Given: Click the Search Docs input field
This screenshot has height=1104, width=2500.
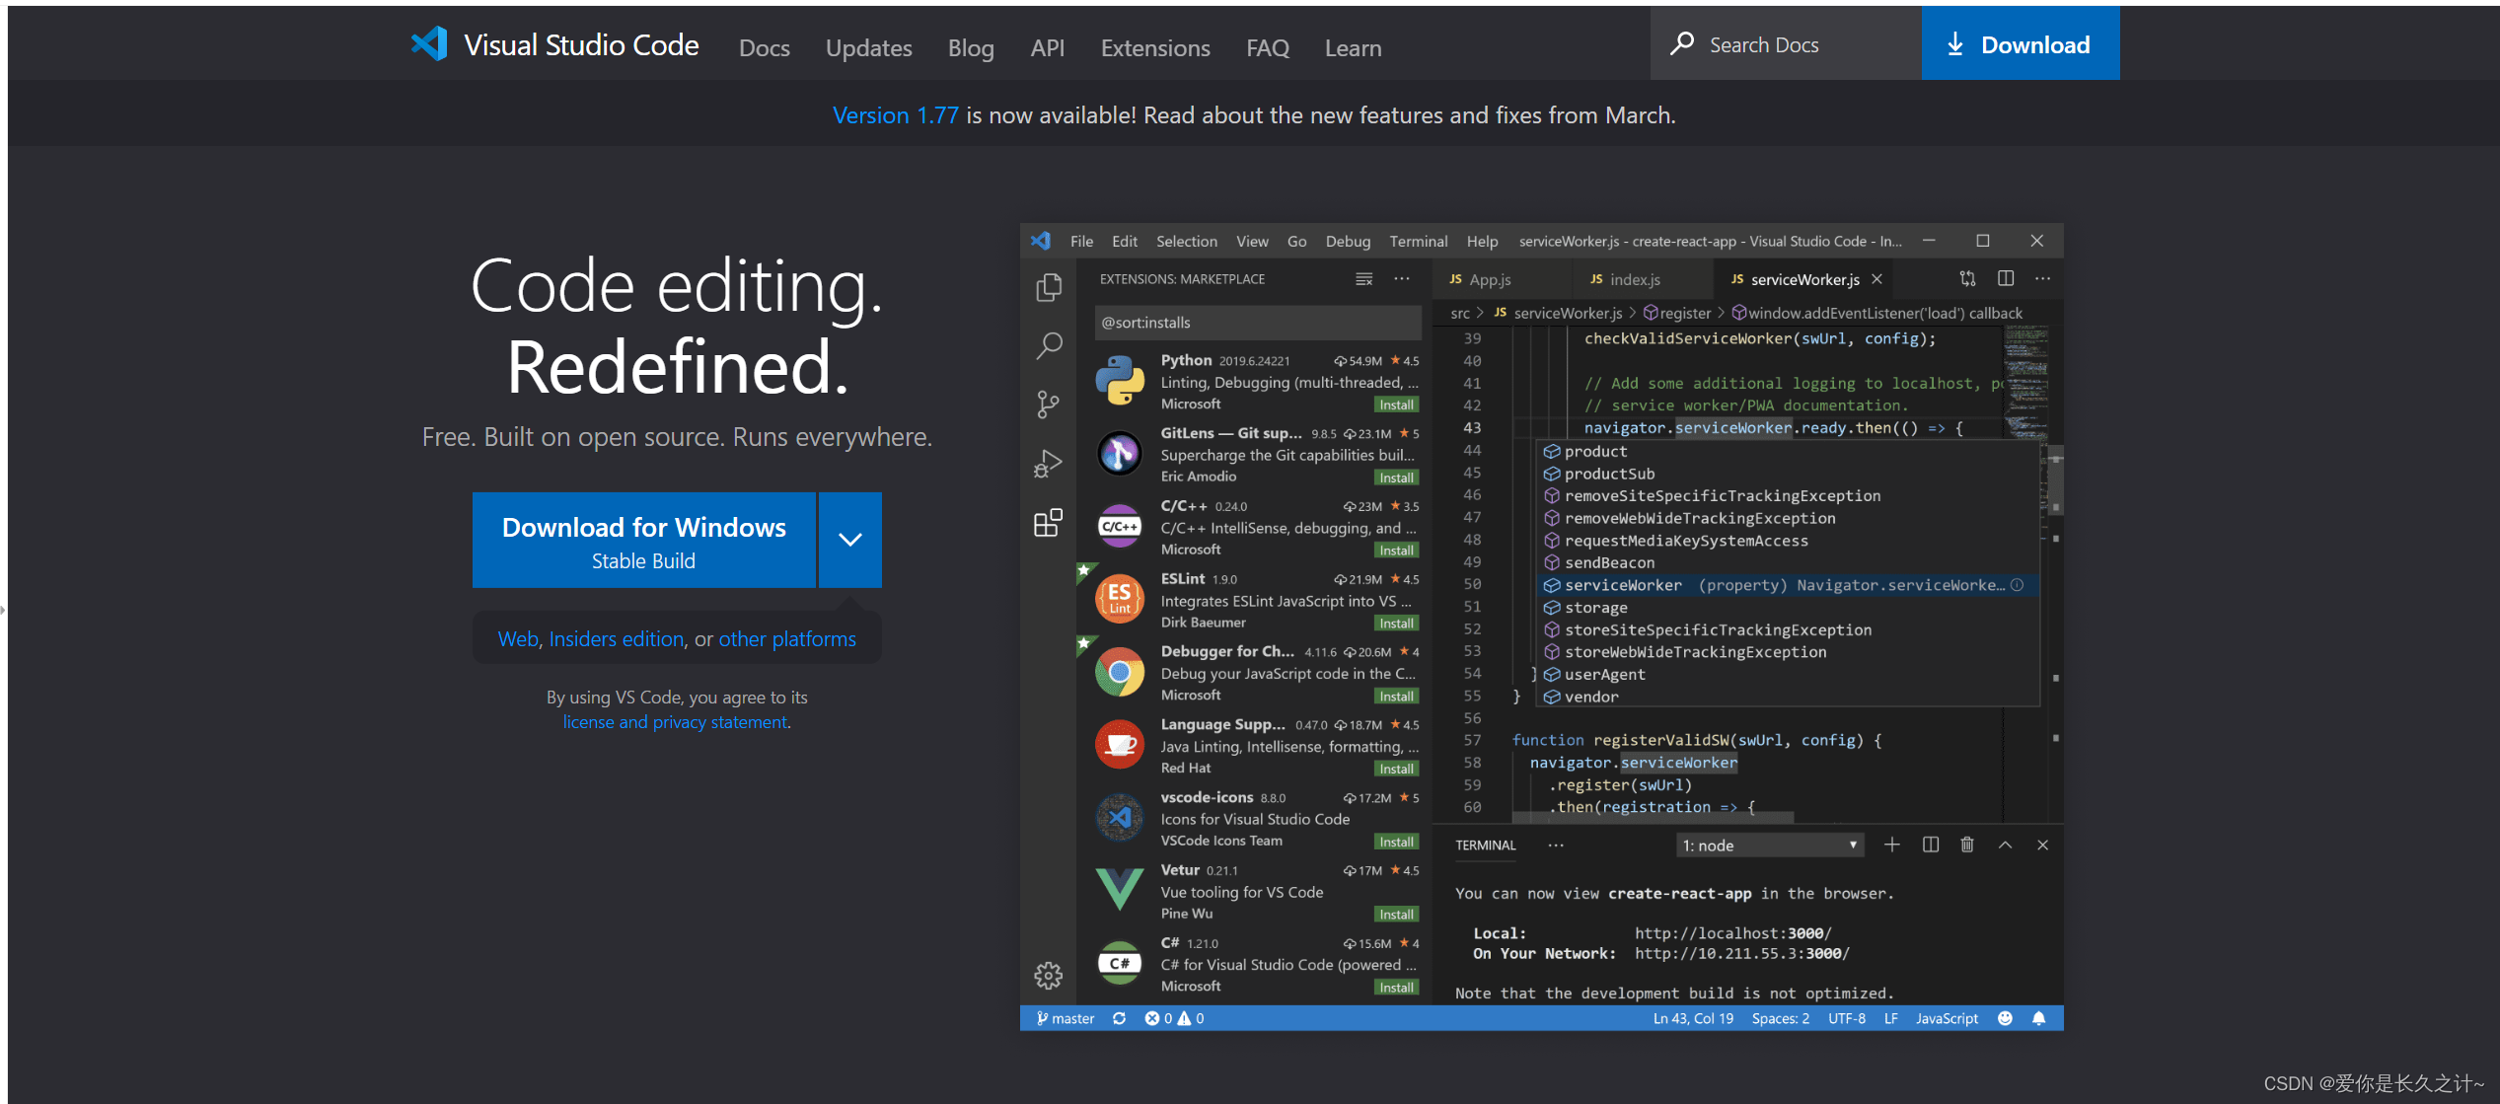Looking at the screenshot, I should [x=1786, y=43].
